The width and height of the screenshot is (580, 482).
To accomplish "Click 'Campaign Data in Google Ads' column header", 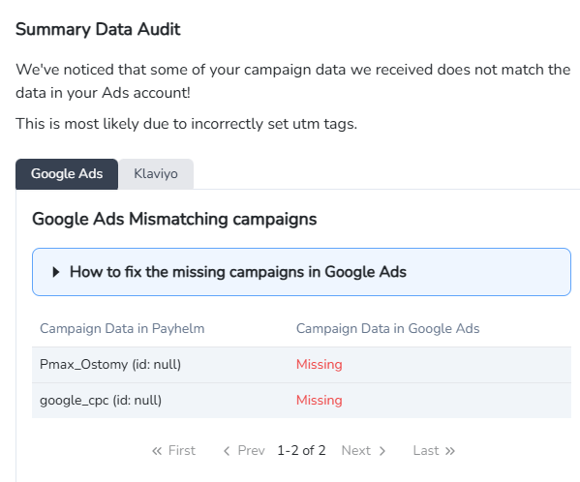I will point(387,329).
